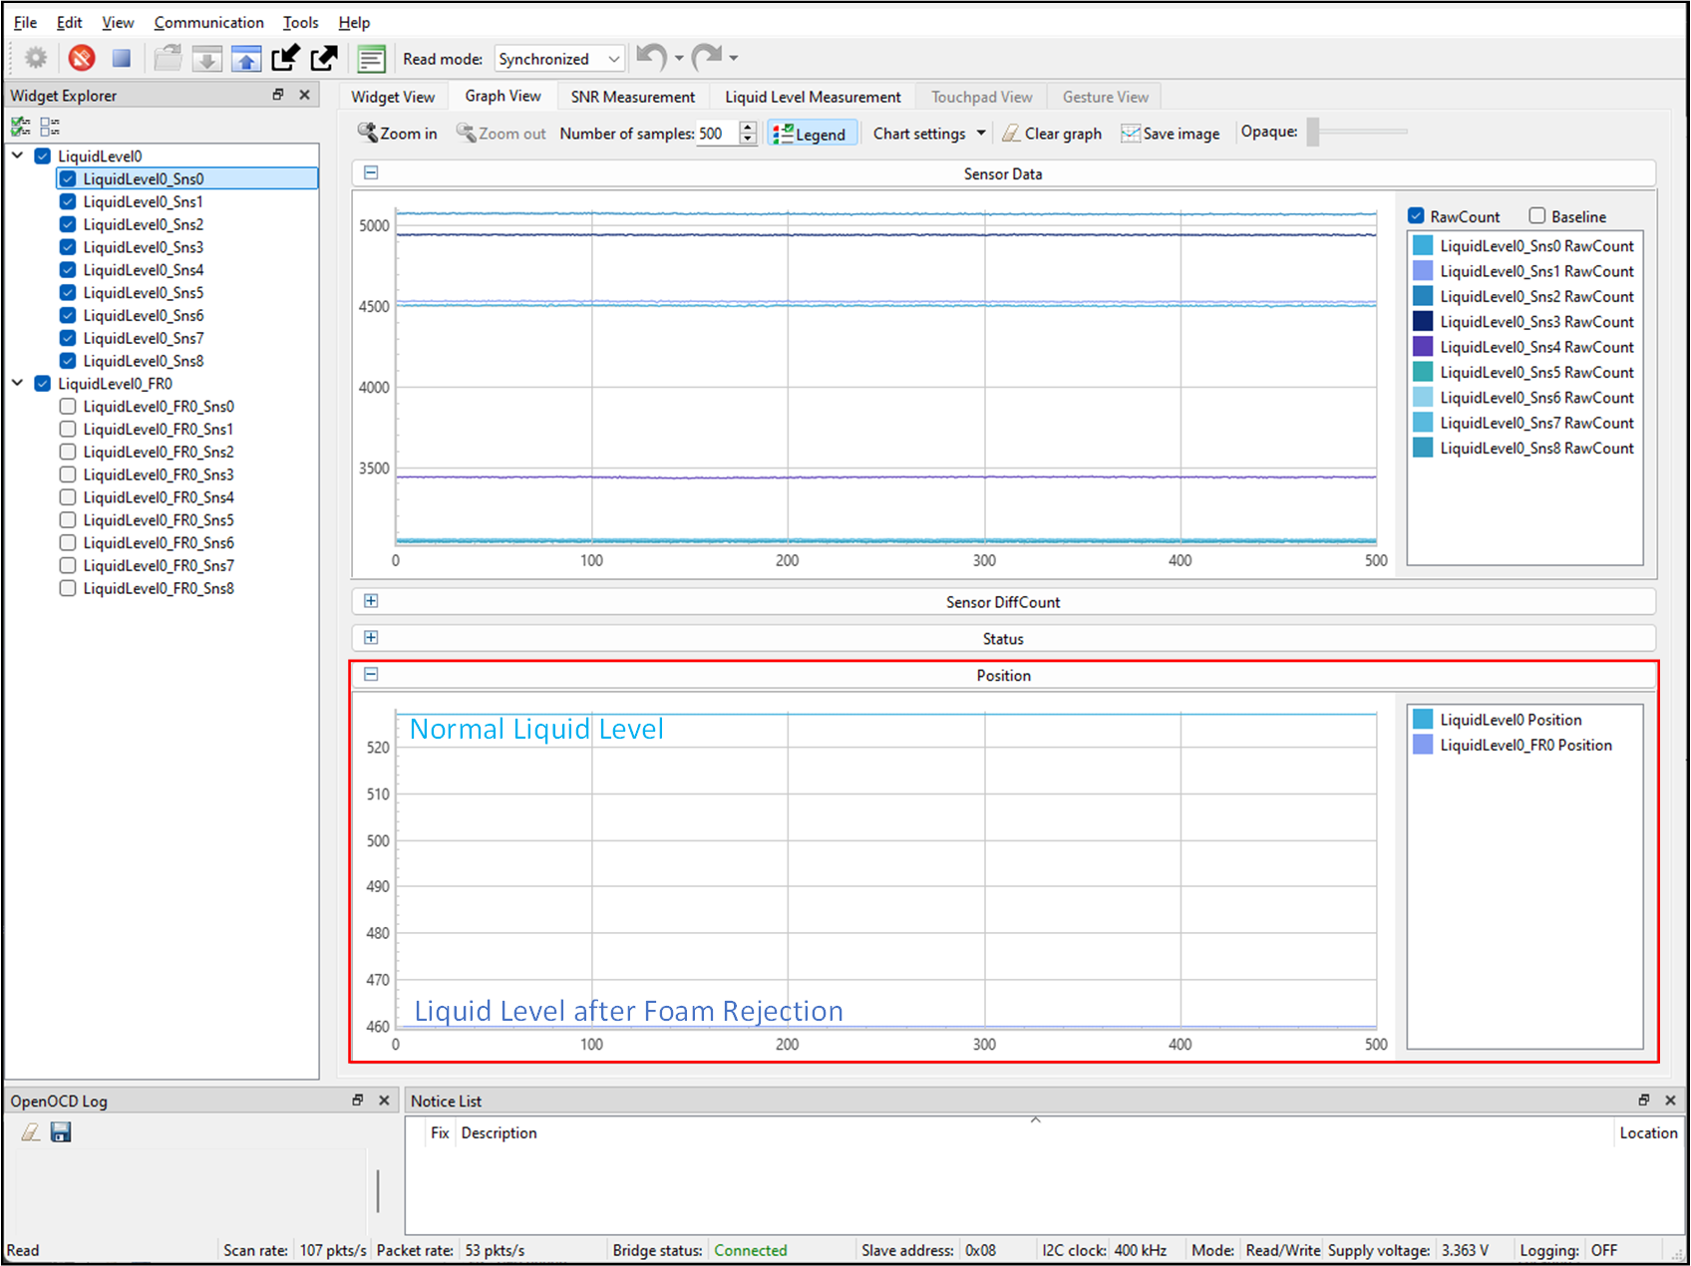Click deselect-all widgets icon in Widget Explorer
This screenshot has height=1266, width=1691.
50,127
